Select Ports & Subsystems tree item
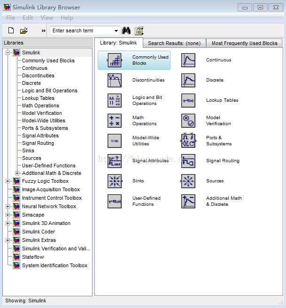Viewport: 286px width, 308px height. click(45, 128)
